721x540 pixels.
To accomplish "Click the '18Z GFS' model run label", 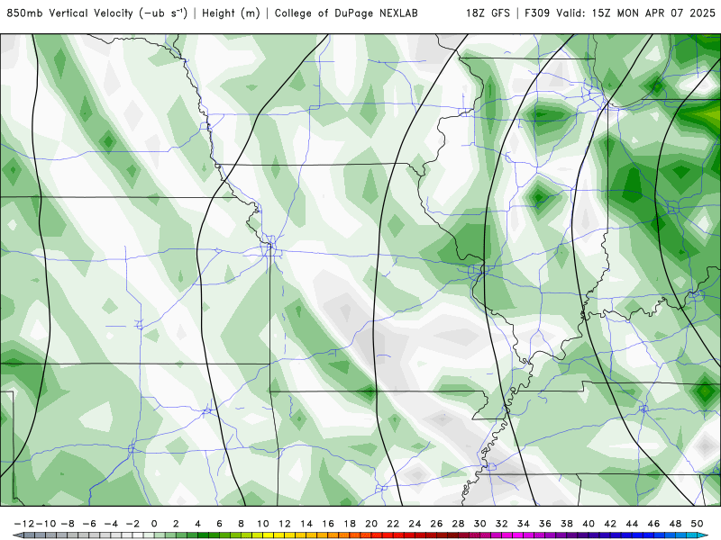I will coord(488,13).
